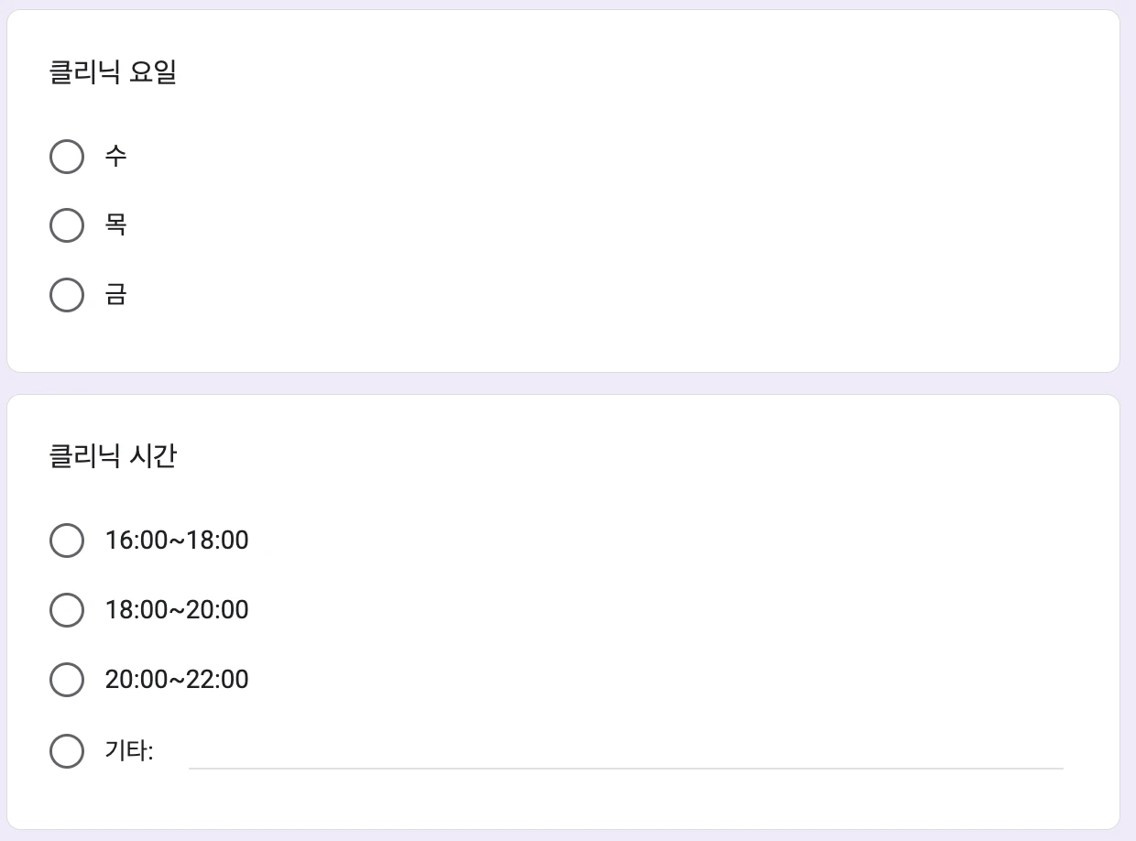The width and height of the screenshot is (1136, 841).
Task: Choose the 16:00~18:00 radio circle
Action: coord(66,541)
